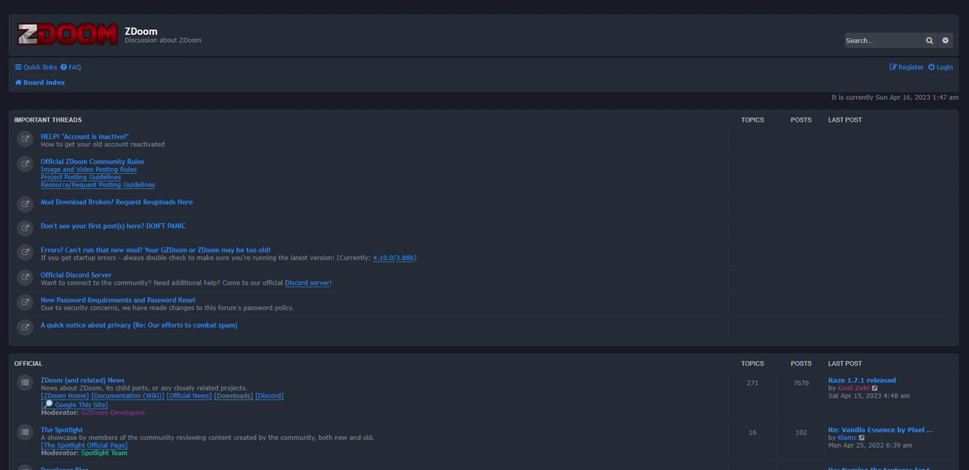Screen dimensions: 969x470
Task: Open GZDoom version 4.10.0 link
Action: pos(382,258)
